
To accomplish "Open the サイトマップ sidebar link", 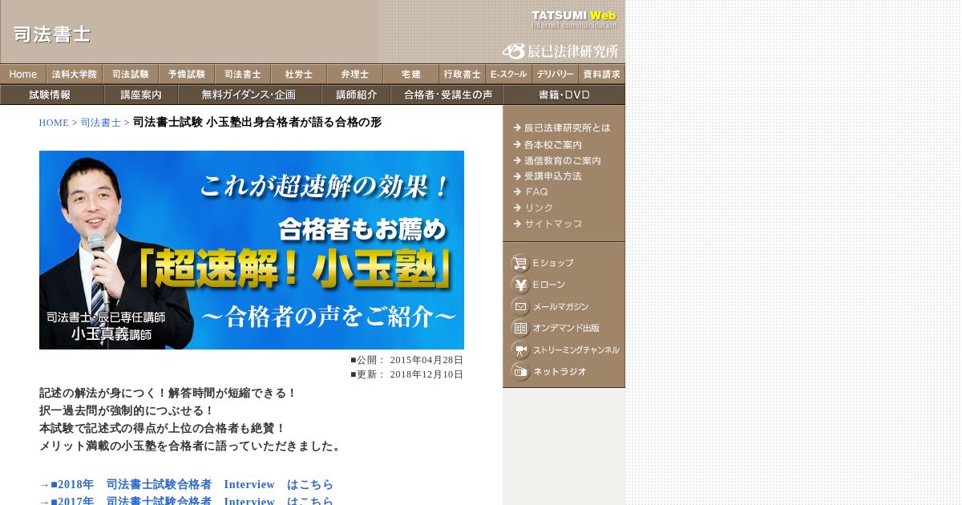I will click(548, 224).
